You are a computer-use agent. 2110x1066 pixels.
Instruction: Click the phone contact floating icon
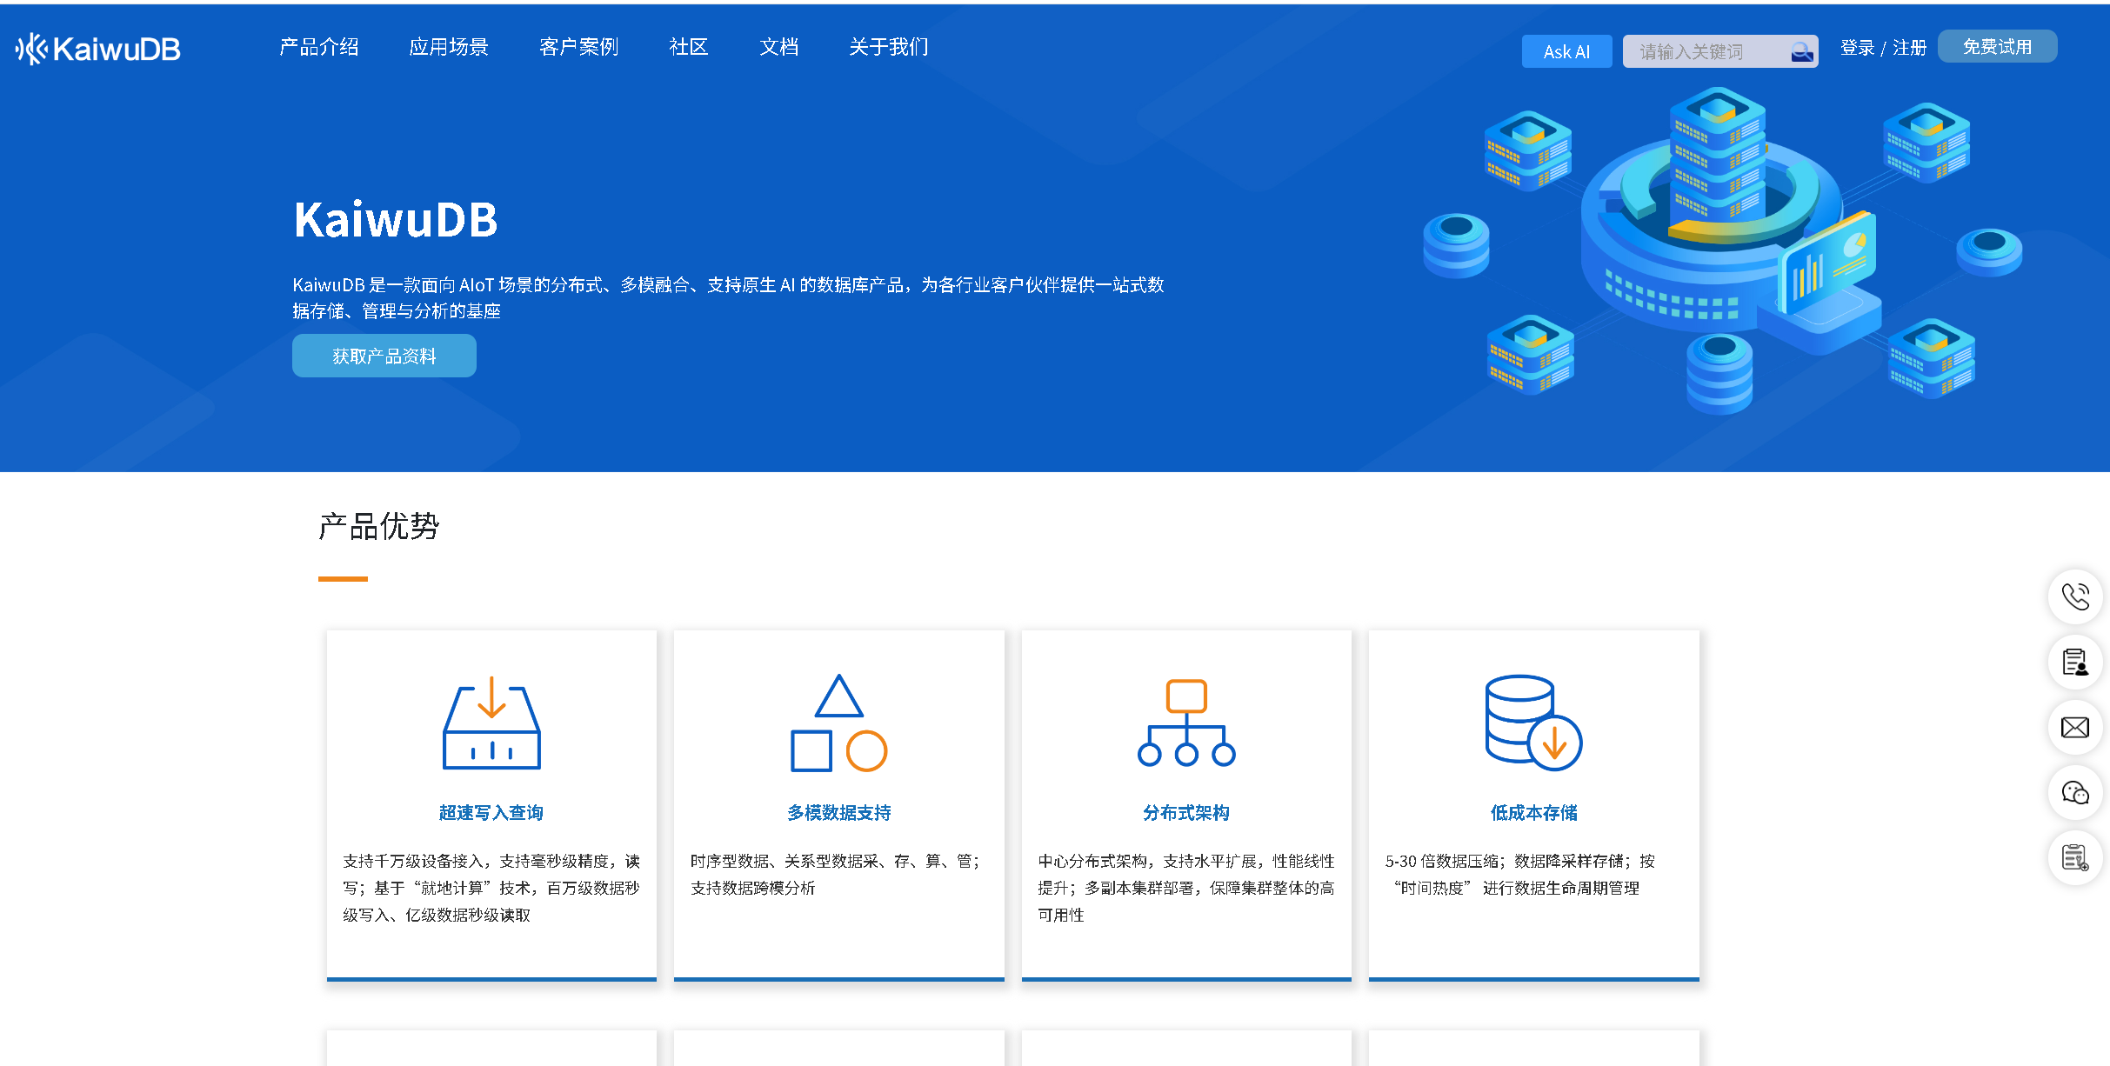(x=2075, y=596)
